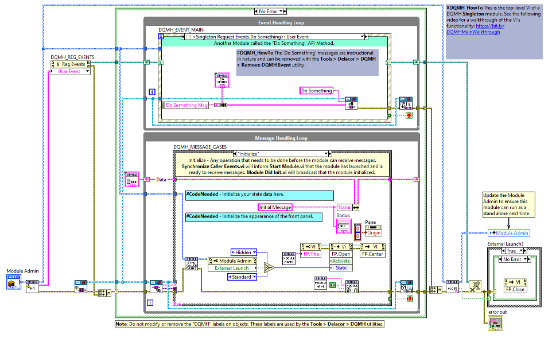Select the Do Something request VI icon

[221, 80]
